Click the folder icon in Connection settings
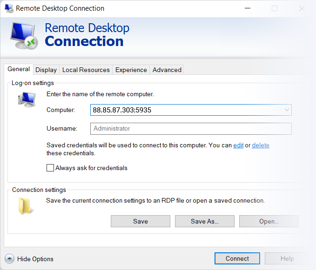The height and width of the screenshot is (270, 316). click(x=26, y=206)
